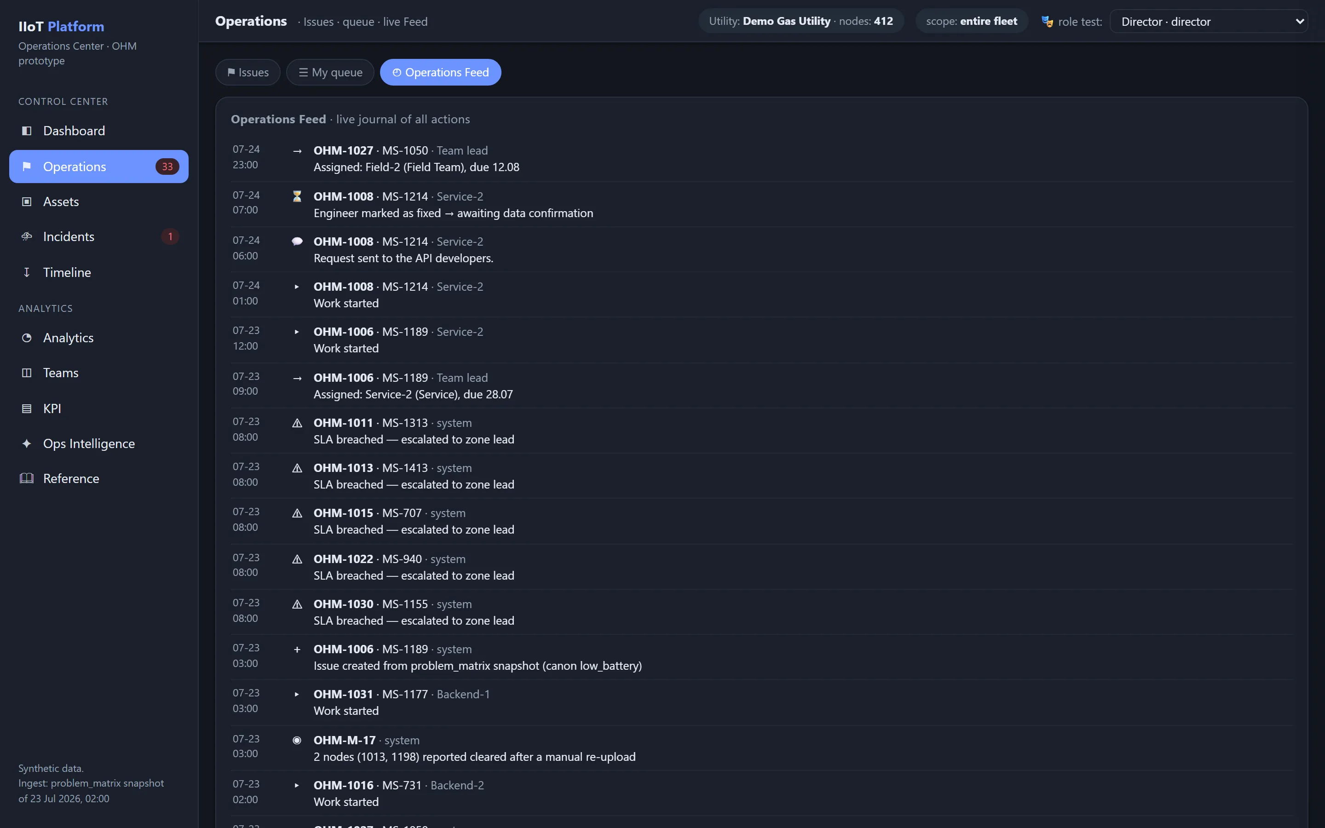Click the scope entire fleet pill

click(971, 21)
